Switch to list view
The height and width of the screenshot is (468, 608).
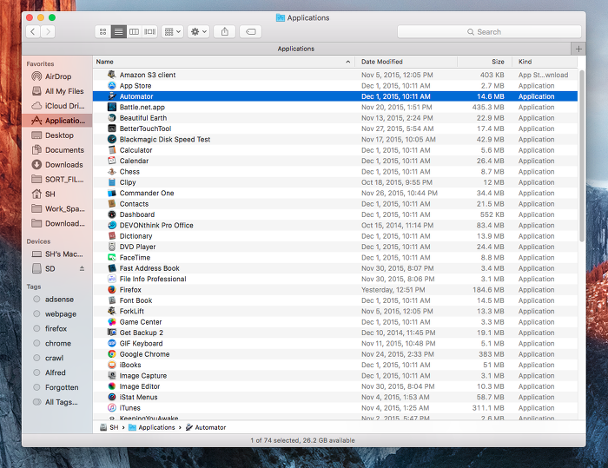tap(119, 32)
